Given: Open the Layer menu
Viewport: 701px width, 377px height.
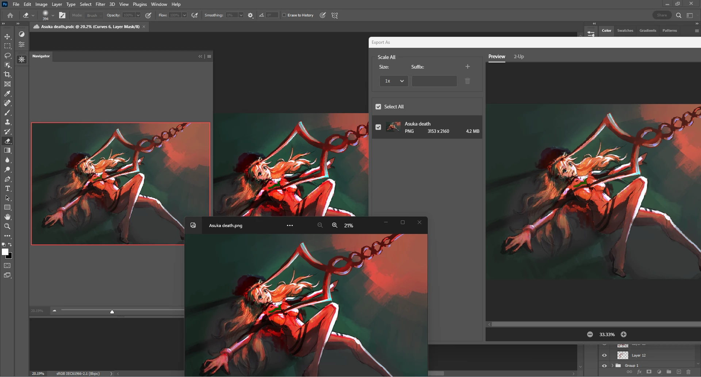Looking at the screenshot, I should [57, 4].
